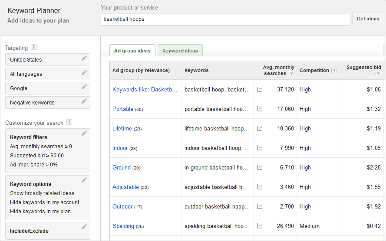This screenshot has height=241, width=386.
Task: Click 'Suggested bid ≥ $0.00' filter text
Action: (x=37, y=156)
